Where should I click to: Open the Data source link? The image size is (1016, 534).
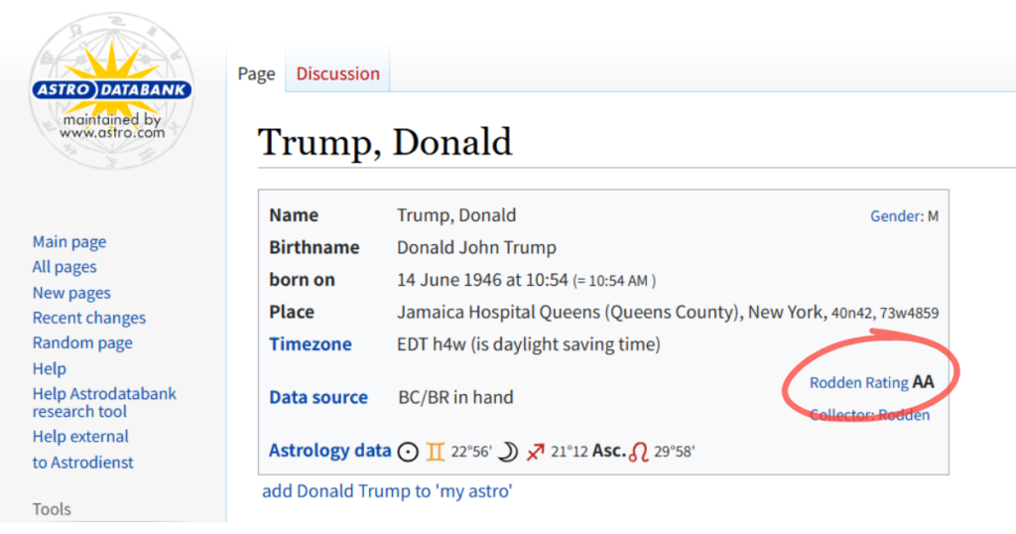pos(318,397)
